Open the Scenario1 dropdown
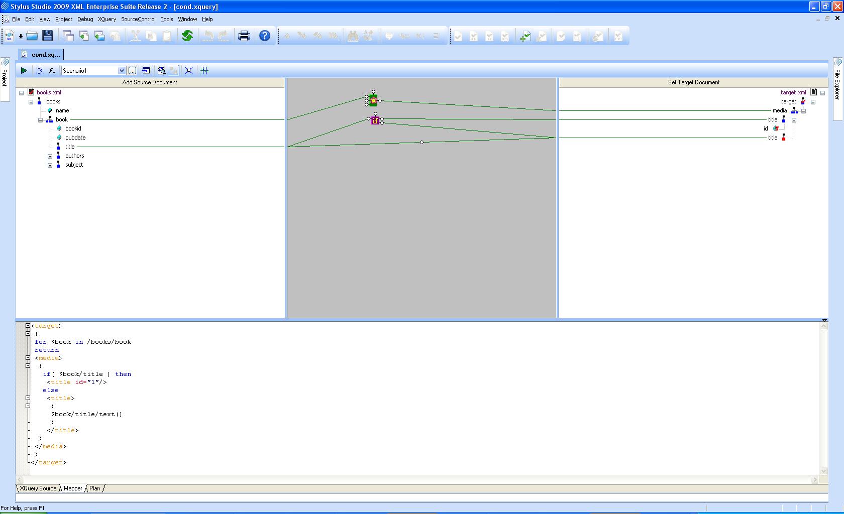This screenshot has width=844, height=514. (x=121, y=71)
